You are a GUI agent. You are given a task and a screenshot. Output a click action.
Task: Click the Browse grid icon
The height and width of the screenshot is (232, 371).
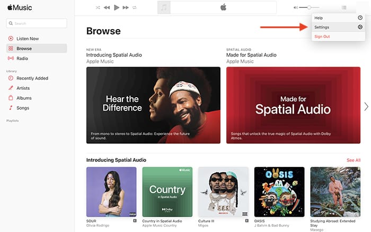click(11, 49)
